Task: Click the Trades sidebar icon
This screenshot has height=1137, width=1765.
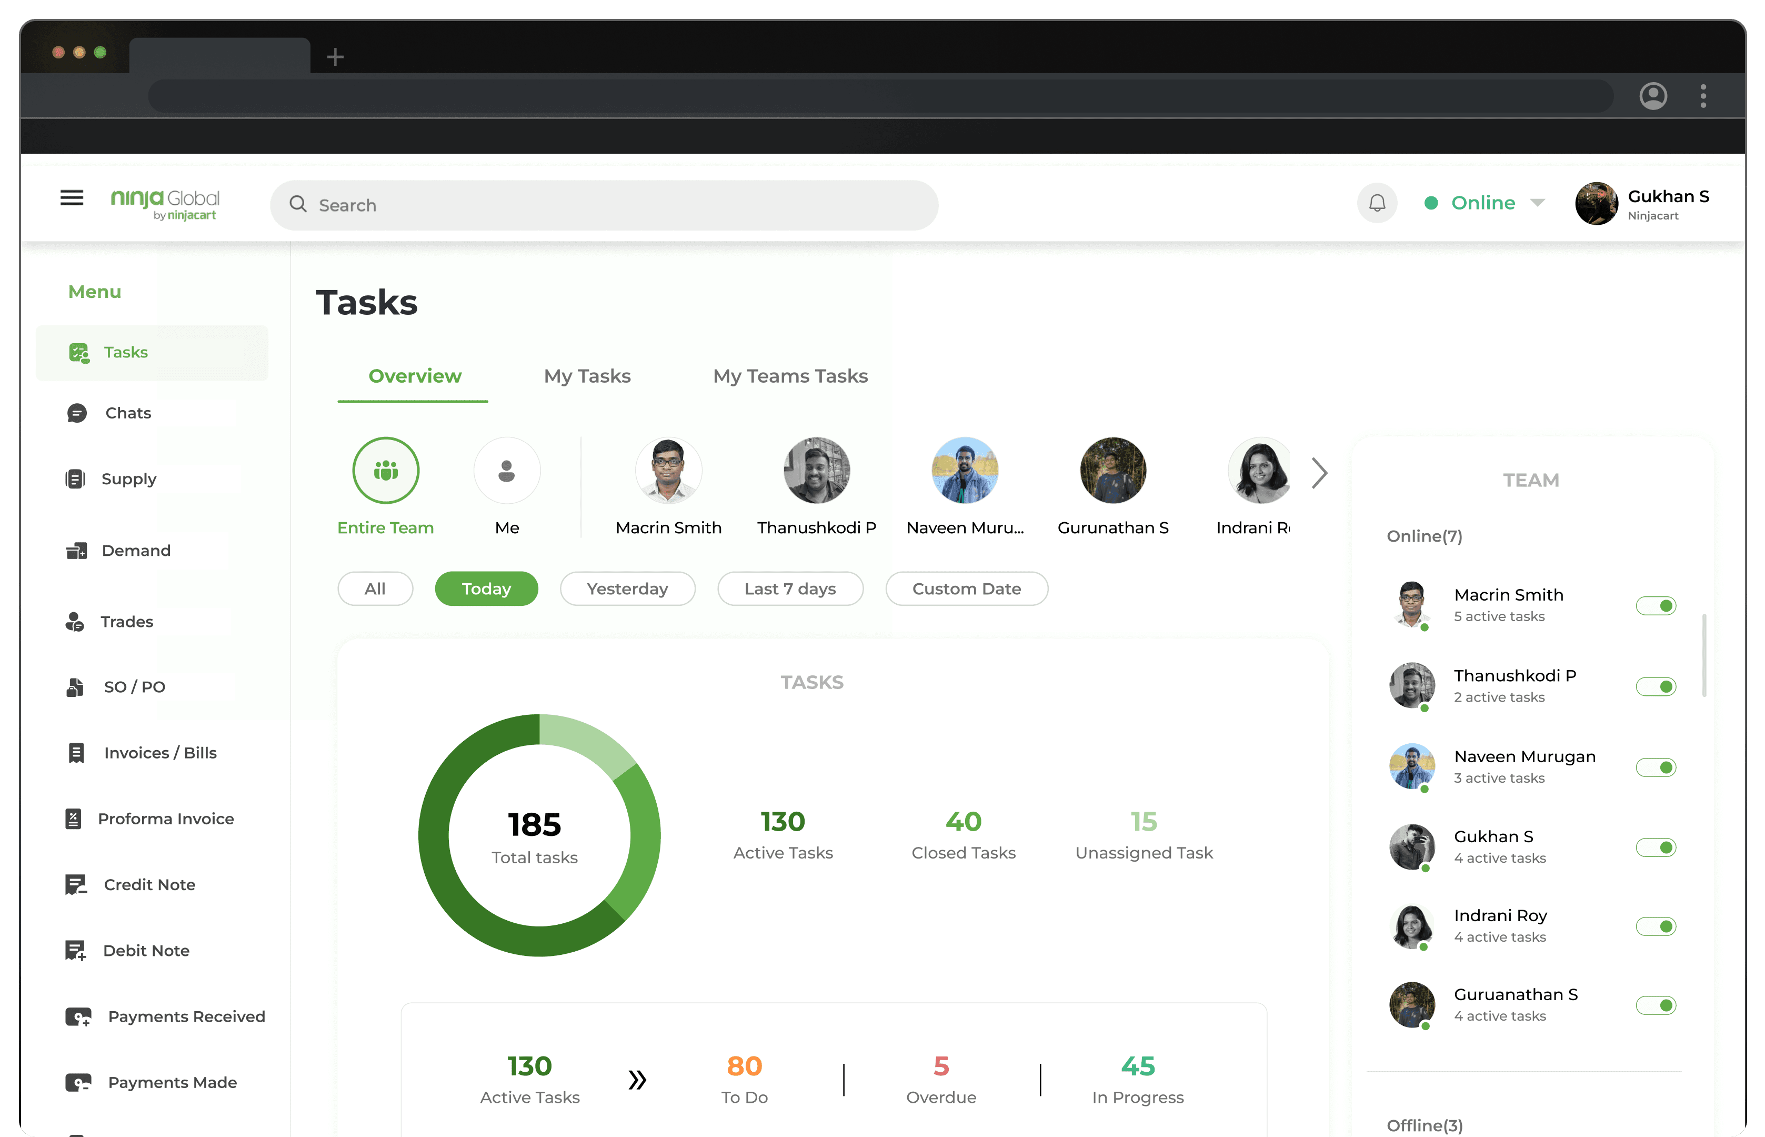Action: click(x=75, y=622)
